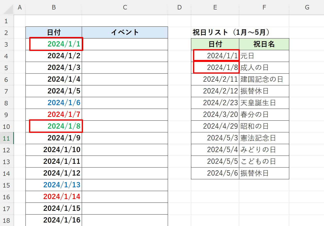
Task: Click the 春分の日 holiday name
Action: (264, 115)
